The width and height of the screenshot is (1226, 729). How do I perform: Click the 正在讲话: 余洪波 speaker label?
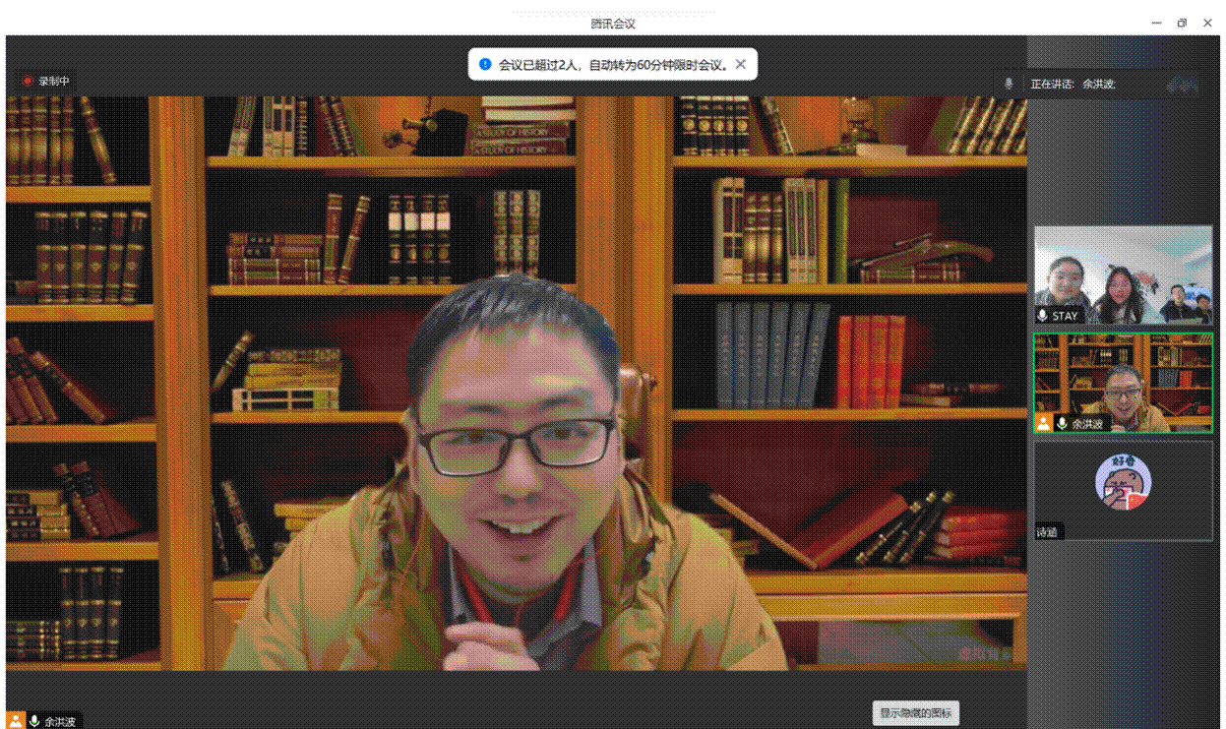(1073, 85)
